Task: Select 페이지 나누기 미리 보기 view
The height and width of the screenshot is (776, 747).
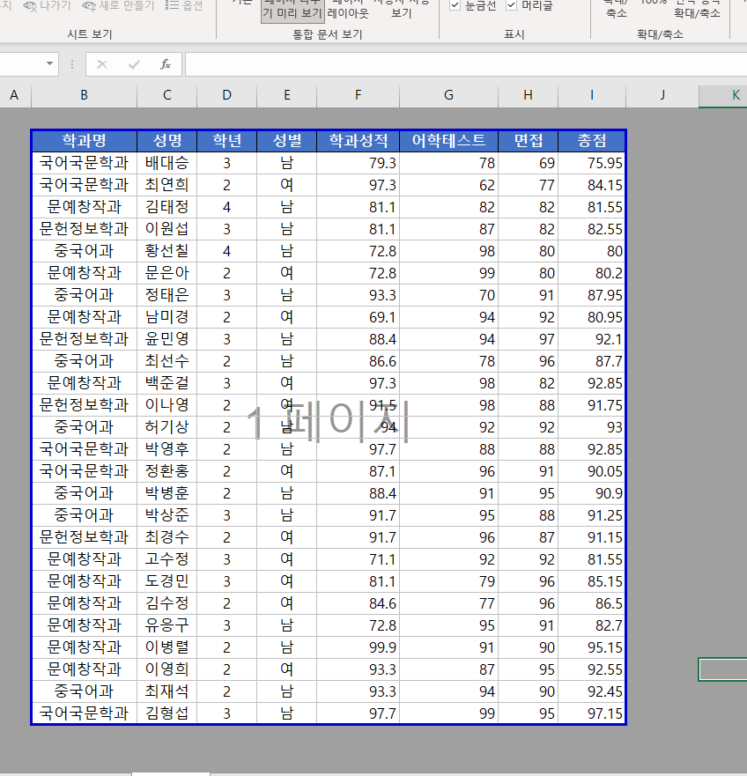Action: point(292,9)
